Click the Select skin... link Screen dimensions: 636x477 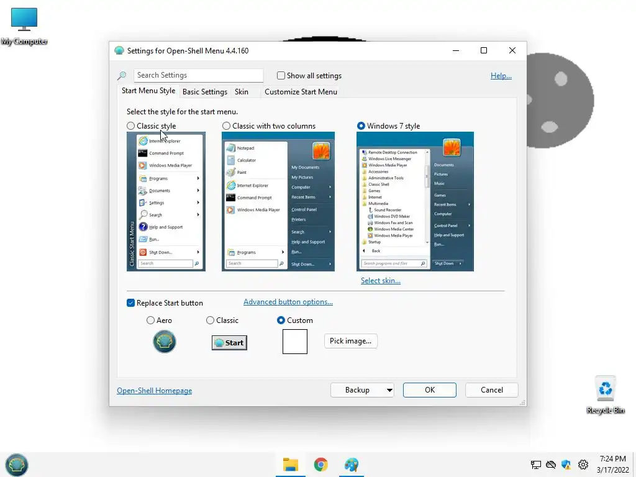tap(381, 281)
